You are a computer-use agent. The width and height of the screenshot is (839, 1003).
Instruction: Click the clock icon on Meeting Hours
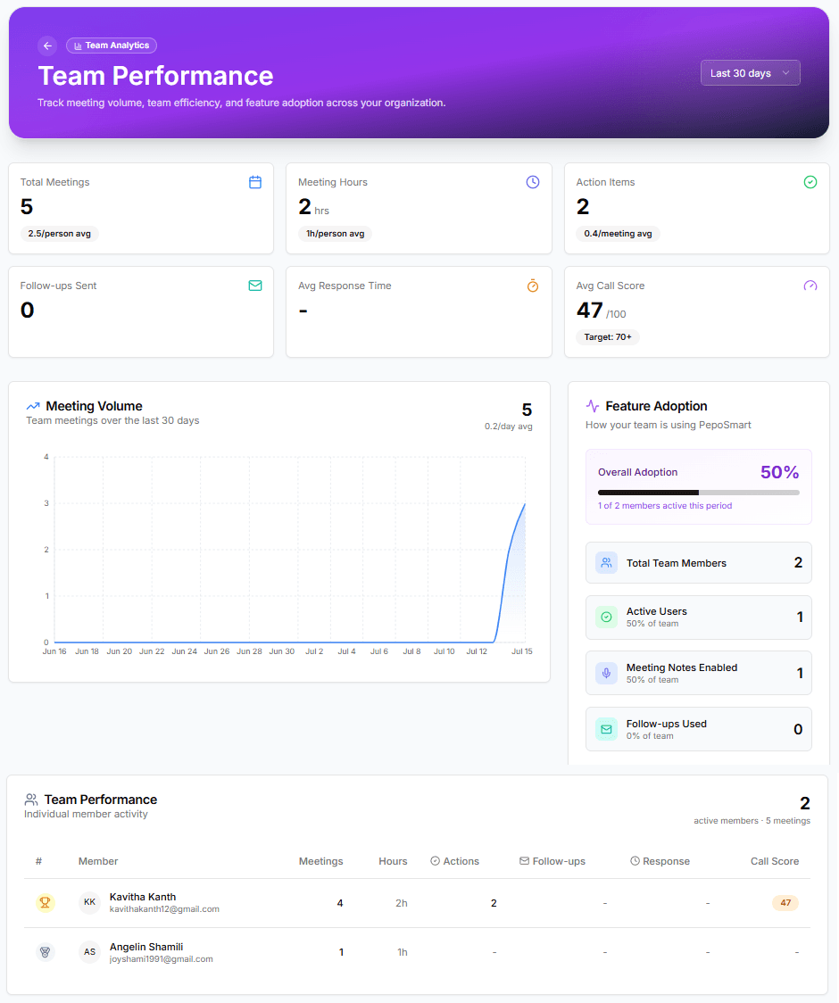533,182
